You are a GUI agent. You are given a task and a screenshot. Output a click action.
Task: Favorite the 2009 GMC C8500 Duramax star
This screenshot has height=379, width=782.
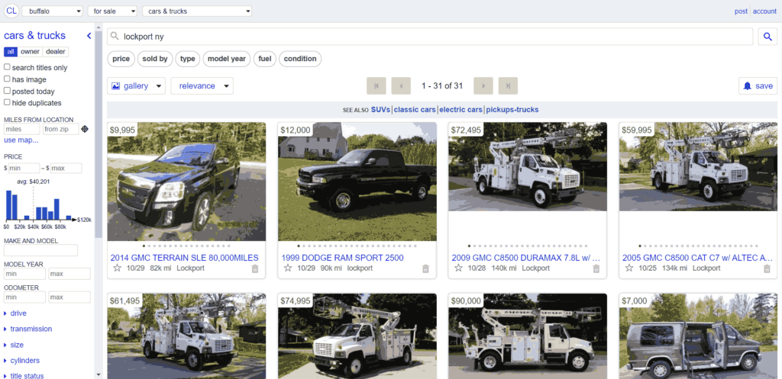(x=458, y=268)
